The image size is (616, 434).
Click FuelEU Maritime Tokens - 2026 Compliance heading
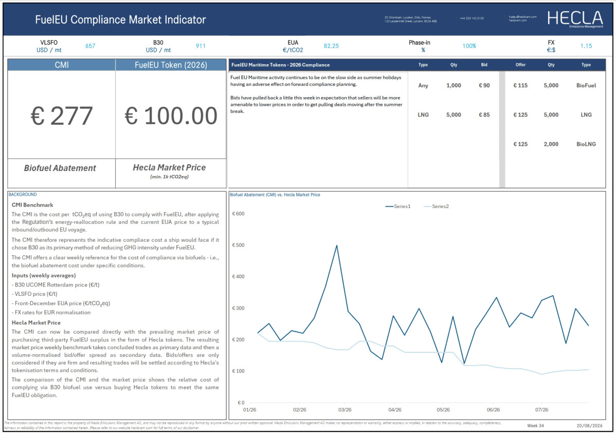point(281,65)
